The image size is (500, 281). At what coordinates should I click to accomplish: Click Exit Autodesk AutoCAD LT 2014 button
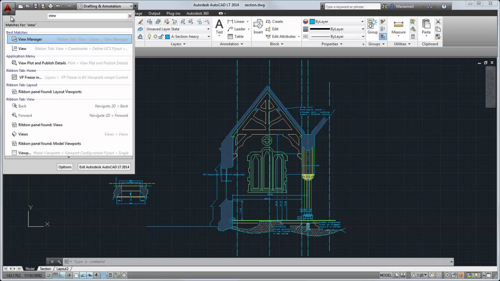pyautogui.click(x=104, y=167)
